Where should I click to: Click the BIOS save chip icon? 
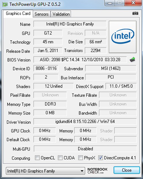tap(132, 60)
